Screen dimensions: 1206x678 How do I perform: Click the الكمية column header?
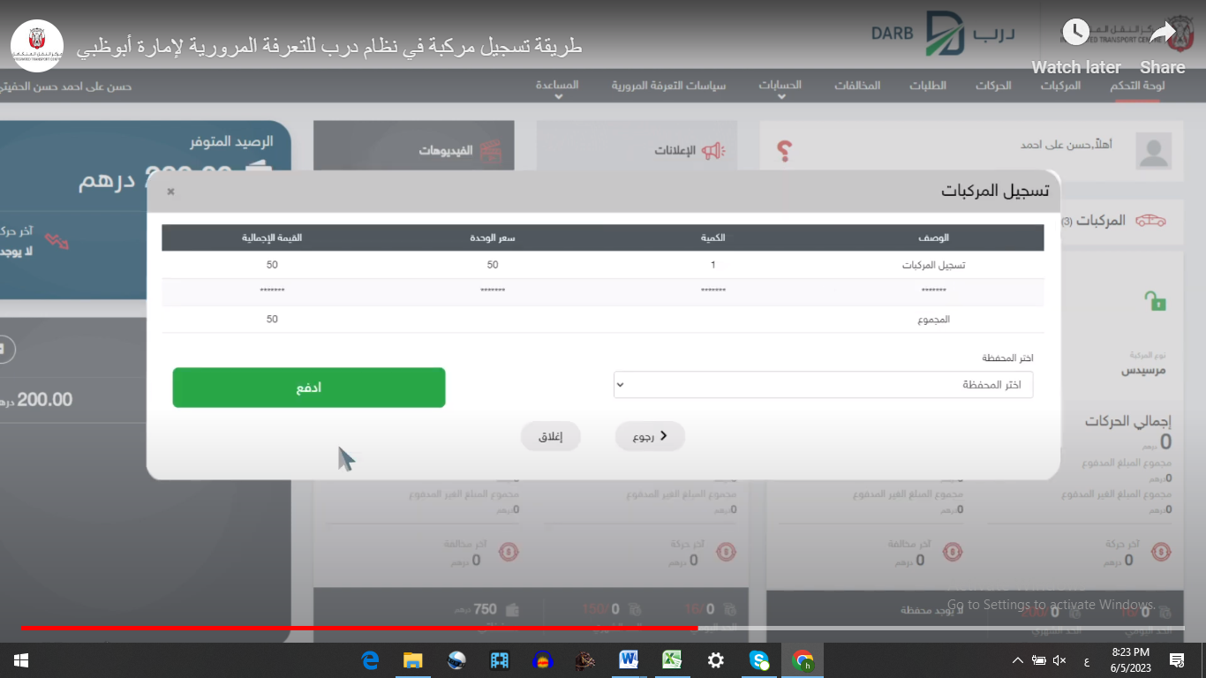713,237
